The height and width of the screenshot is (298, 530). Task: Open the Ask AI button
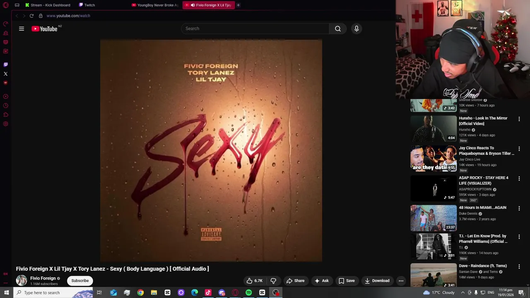pyautogui.click(x=322, y=281)
